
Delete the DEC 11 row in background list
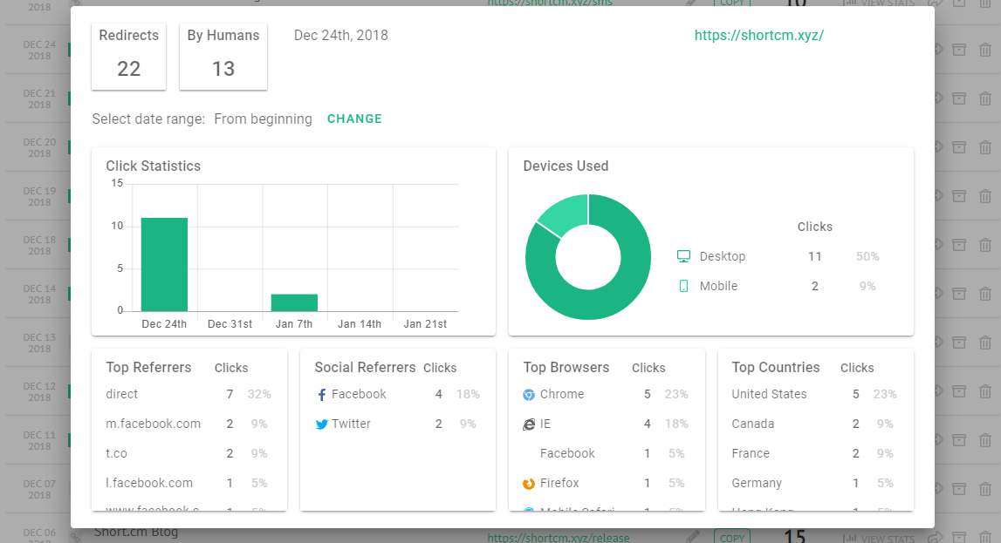(985, 440)
